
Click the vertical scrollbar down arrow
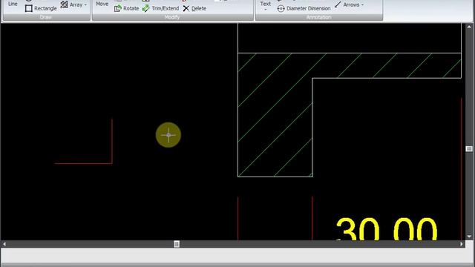[469, 237]
